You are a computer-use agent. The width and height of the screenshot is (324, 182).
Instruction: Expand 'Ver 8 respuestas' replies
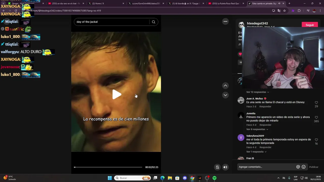coord(257,129)
